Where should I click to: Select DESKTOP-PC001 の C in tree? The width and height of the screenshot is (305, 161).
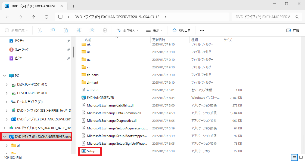point(29,84)
